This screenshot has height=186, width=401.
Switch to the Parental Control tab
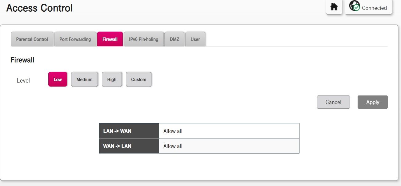tap(32, 39)
